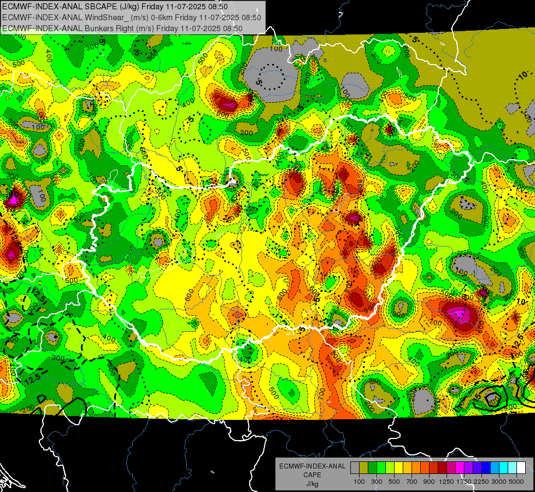
Task: Click the 300 tick label in legend
Action: pos(377,482)
